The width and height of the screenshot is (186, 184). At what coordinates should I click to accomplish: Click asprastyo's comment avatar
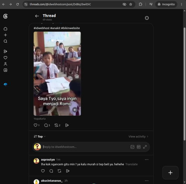coord(36,161)
